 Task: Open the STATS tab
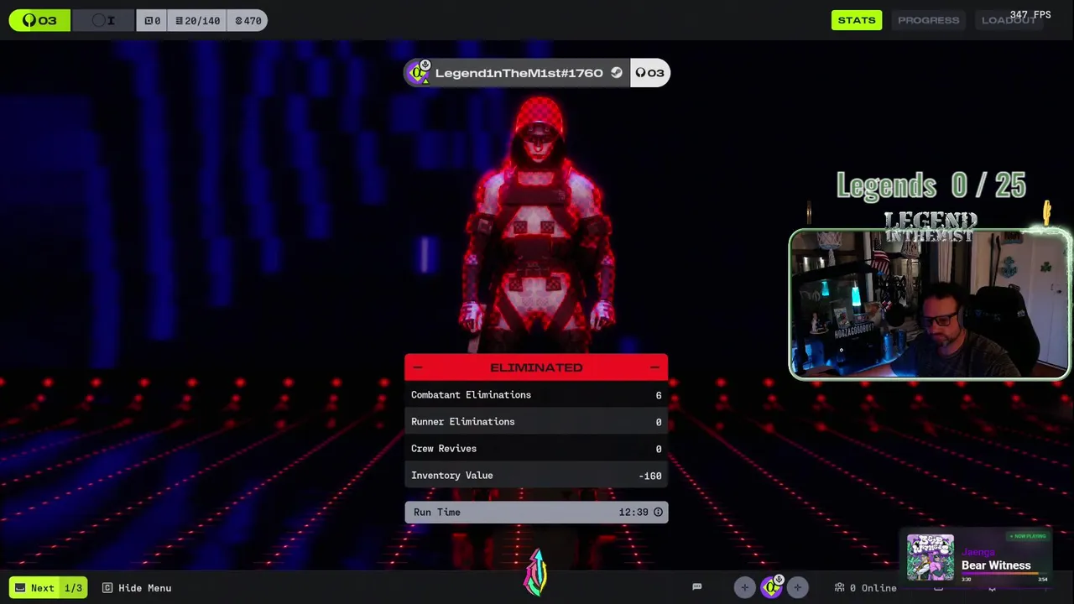coord(857,20)
